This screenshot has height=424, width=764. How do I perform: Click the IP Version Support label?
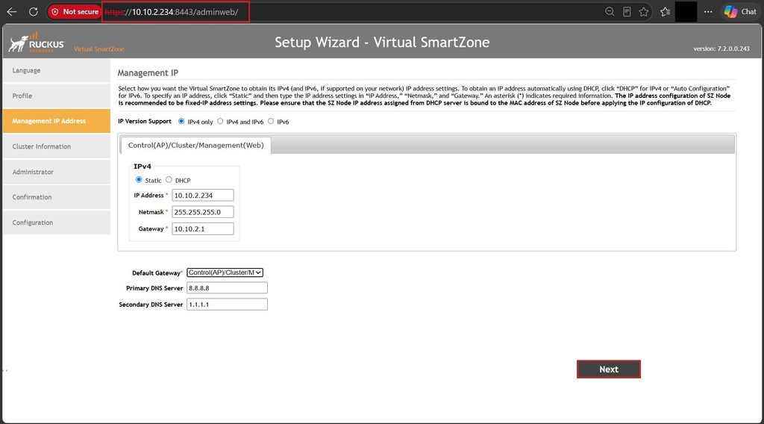[145, 122]
